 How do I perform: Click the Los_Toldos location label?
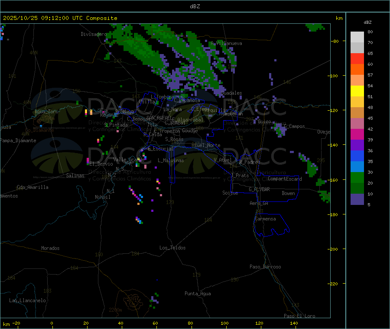(x=172, y=248)
